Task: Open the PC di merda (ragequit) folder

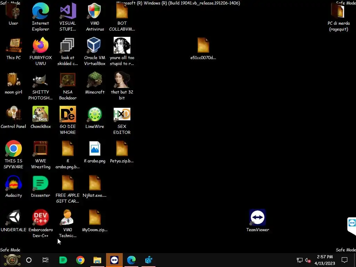Action: pyautogui.click(x=338, y=11)
